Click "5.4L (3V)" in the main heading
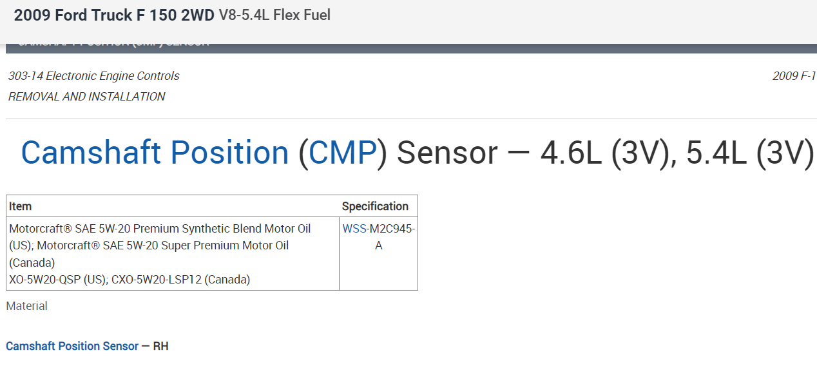 click(x=750, y=153)
